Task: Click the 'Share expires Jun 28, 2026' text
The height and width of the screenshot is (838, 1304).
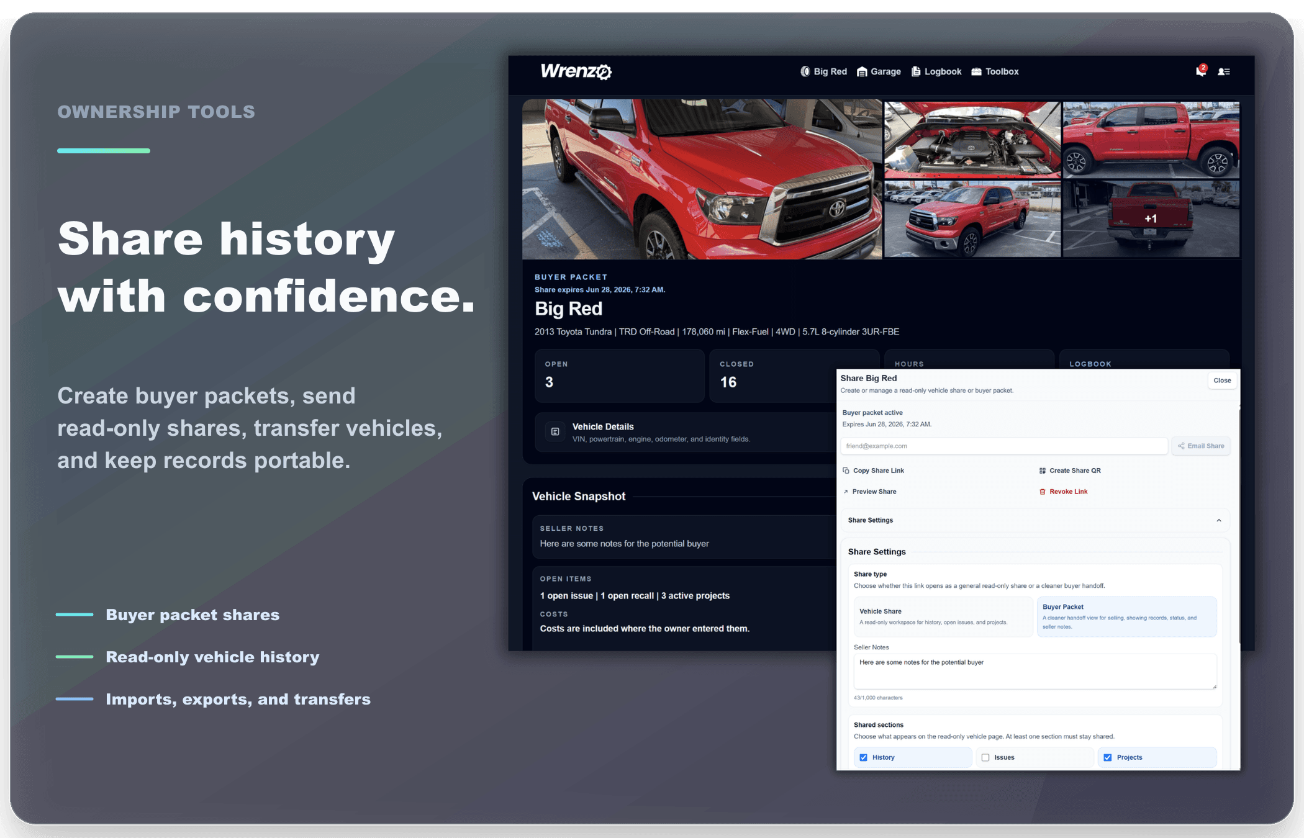Action: pos(599,290)
